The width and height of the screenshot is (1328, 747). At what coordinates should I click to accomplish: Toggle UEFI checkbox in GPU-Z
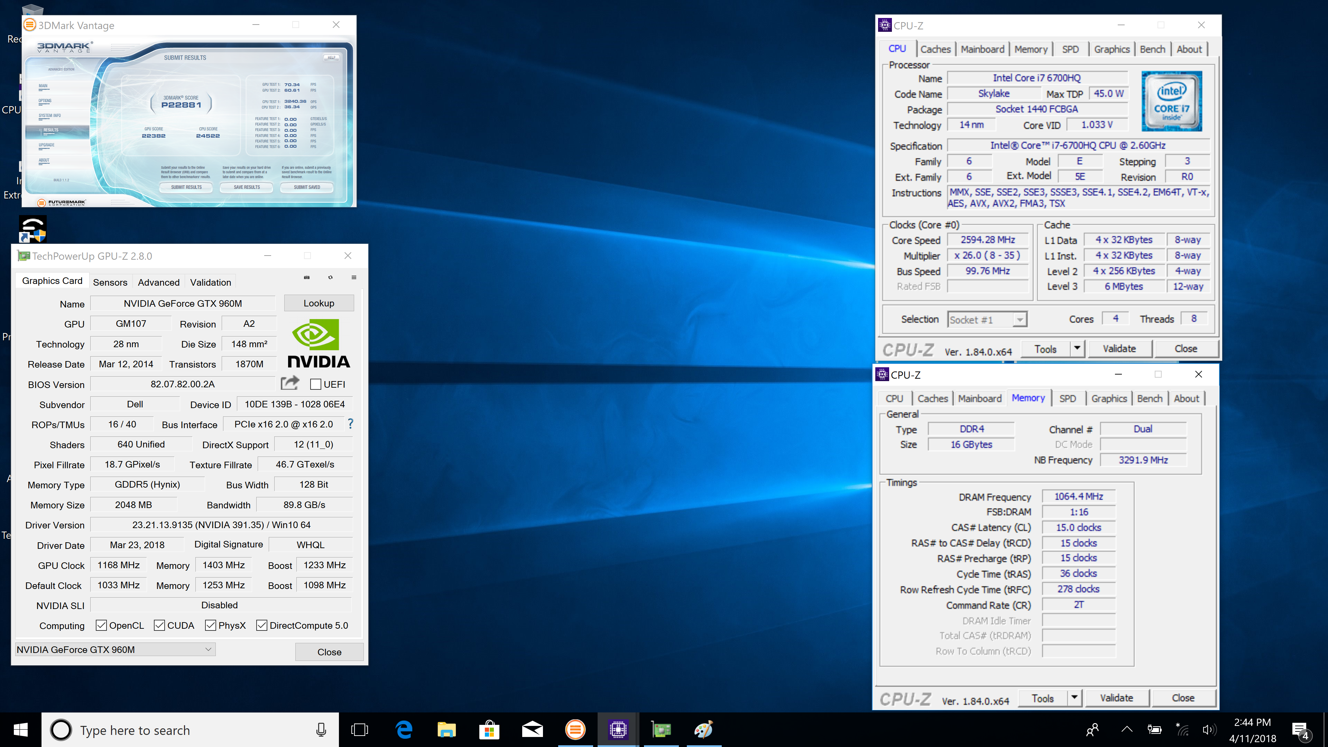click(x=315, y=384)
